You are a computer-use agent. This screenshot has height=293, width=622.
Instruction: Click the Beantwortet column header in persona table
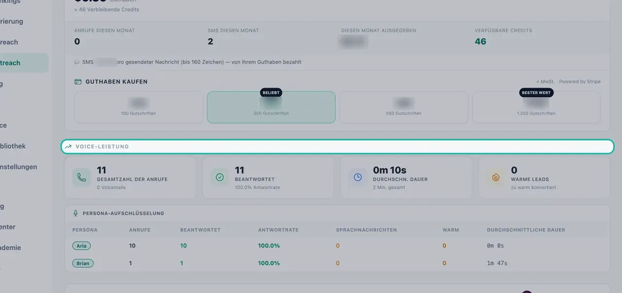click(x=200, y=230)
